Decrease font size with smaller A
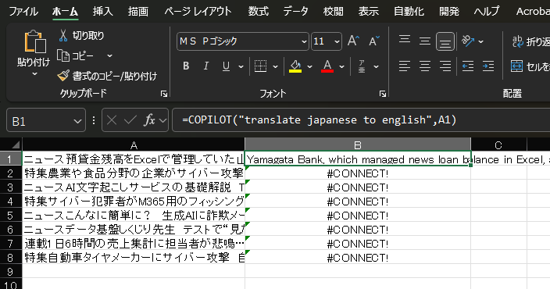This screenshot has width=550, height=289. (374, 41)
